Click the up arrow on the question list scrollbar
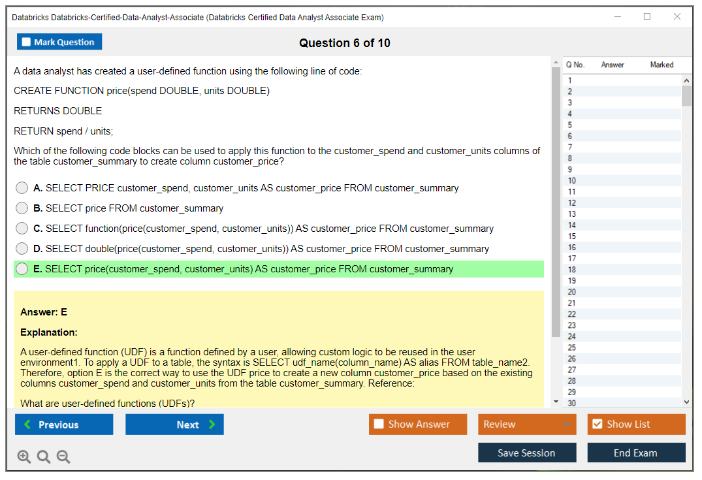 point(687,80)
